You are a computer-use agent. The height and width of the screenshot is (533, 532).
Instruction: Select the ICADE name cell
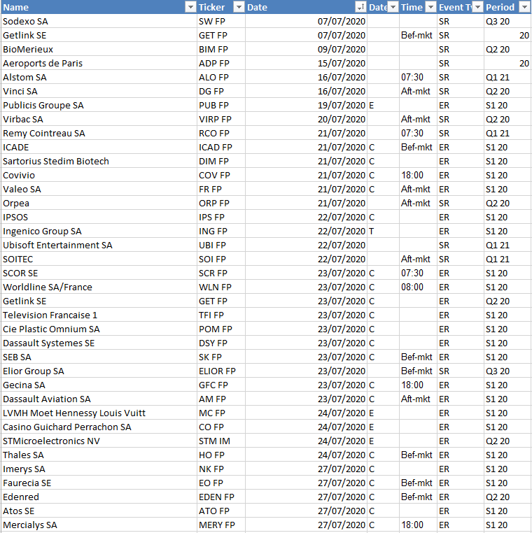[99, 147]
